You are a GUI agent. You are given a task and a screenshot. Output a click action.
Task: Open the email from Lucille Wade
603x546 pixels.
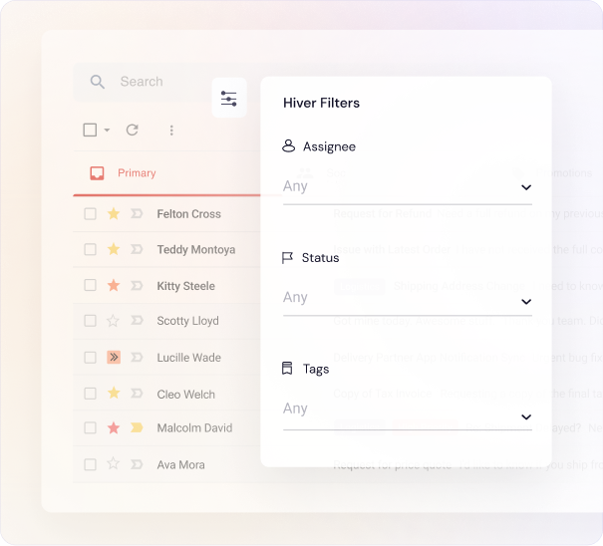click(x=188, y=358)
